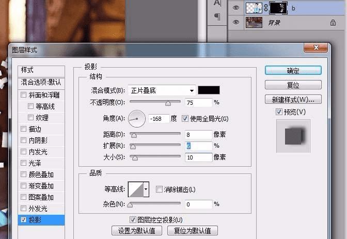Image resolution: width=347 pixels, height=239 pixels.
Task: Close the 图层样式 dialog
Action: pos(316,47)
